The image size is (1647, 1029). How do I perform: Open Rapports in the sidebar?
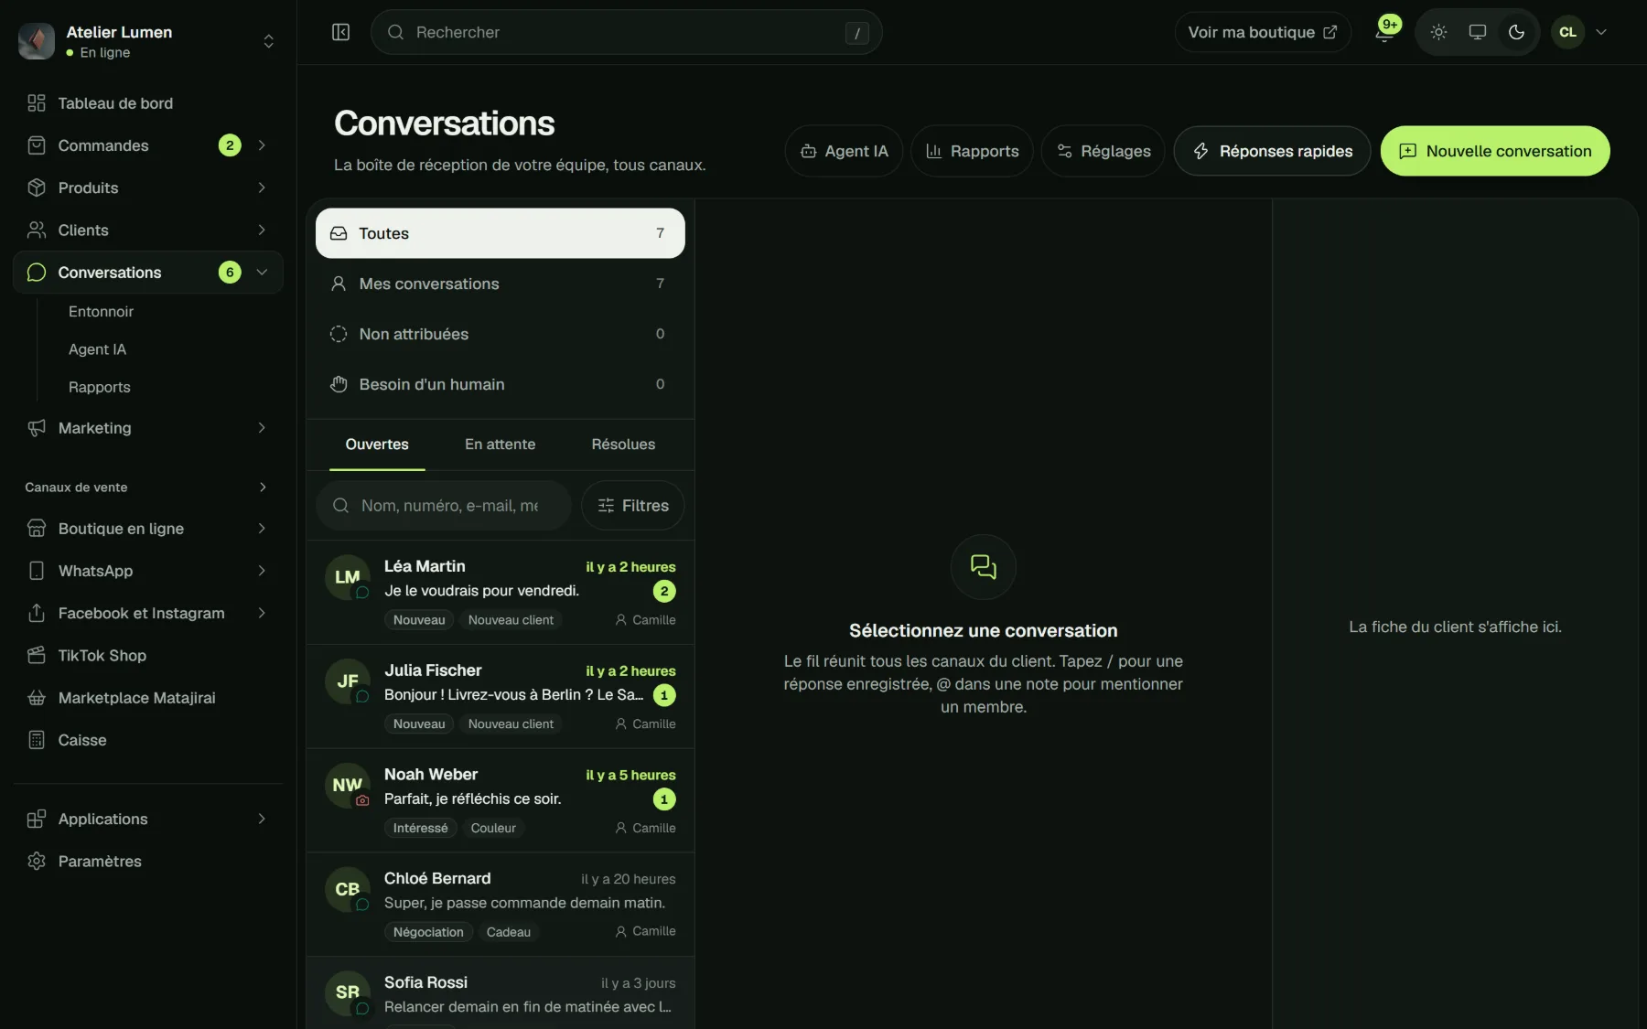[x=99, y=388]
